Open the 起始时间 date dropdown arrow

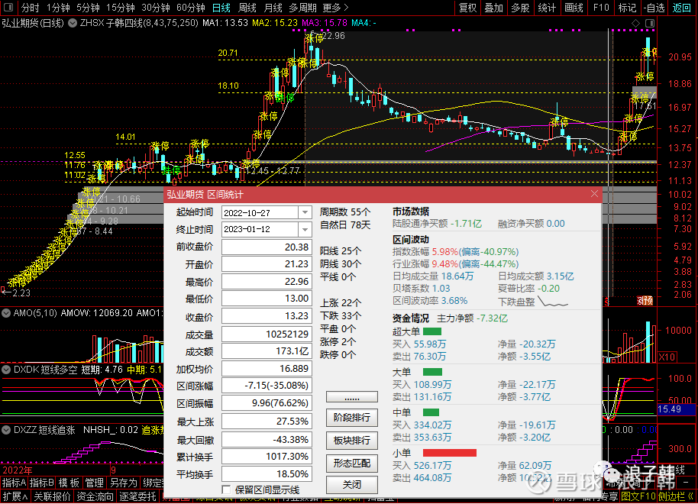coord(305,213)
